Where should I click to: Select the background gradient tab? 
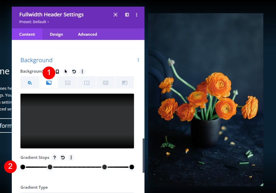49,82
